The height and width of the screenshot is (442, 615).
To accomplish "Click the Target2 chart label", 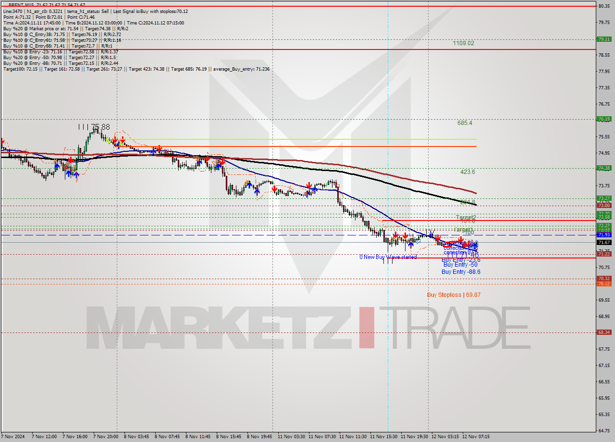I will (466, 217).
